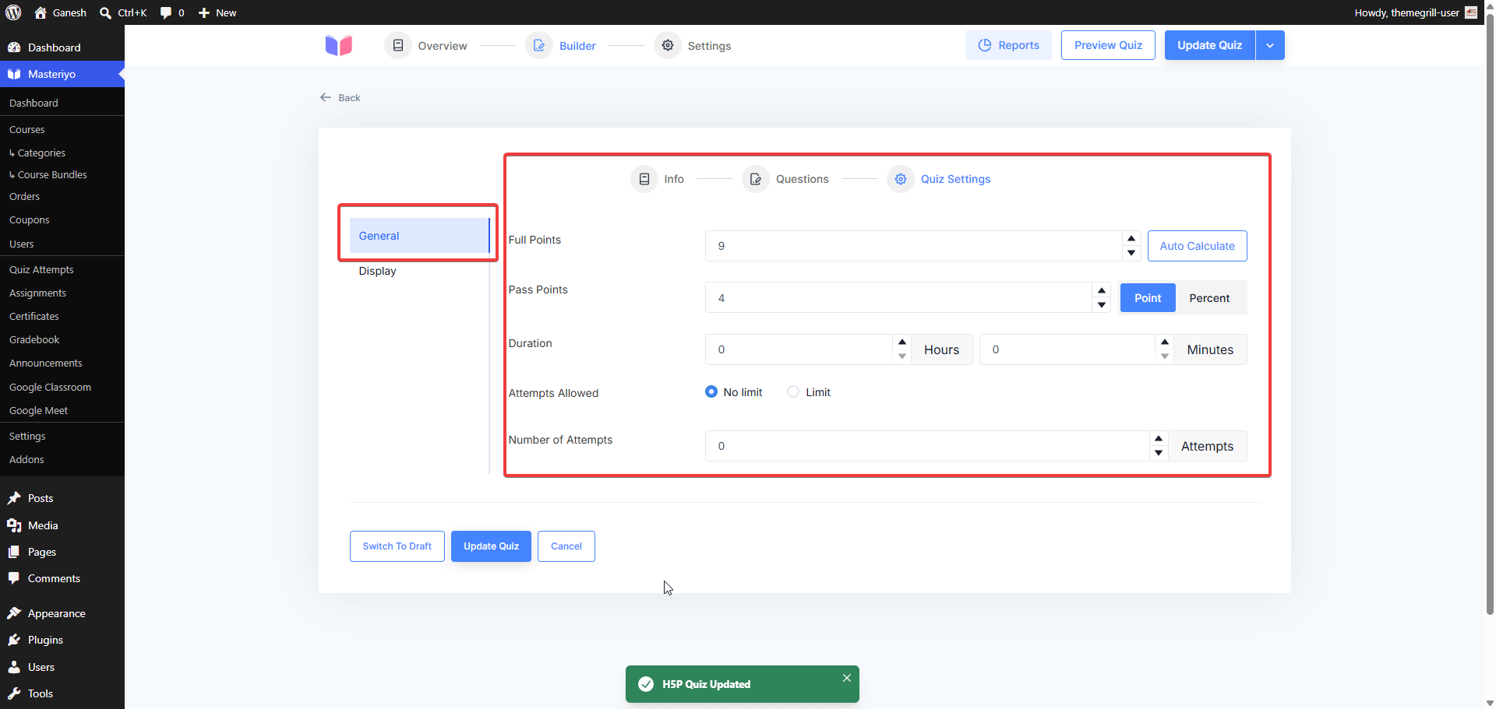Open the Settings gear icon in header

(x=668, y=45)
